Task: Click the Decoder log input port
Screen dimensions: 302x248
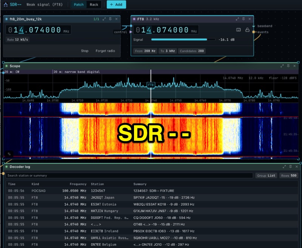Action: pos(3,174)
